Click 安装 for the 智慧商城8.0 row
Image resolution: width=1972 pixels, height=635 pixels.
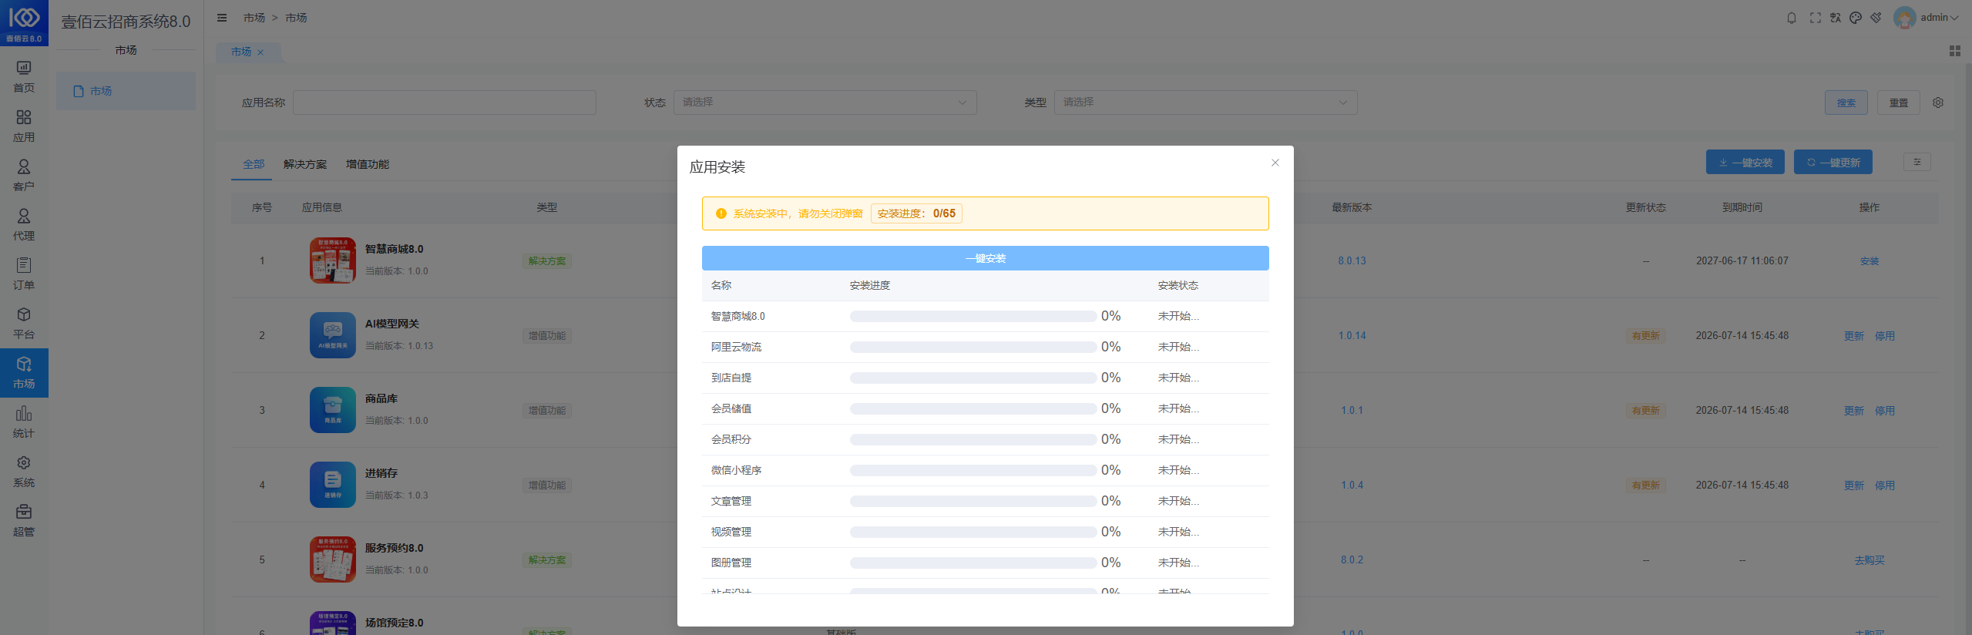1870,261
